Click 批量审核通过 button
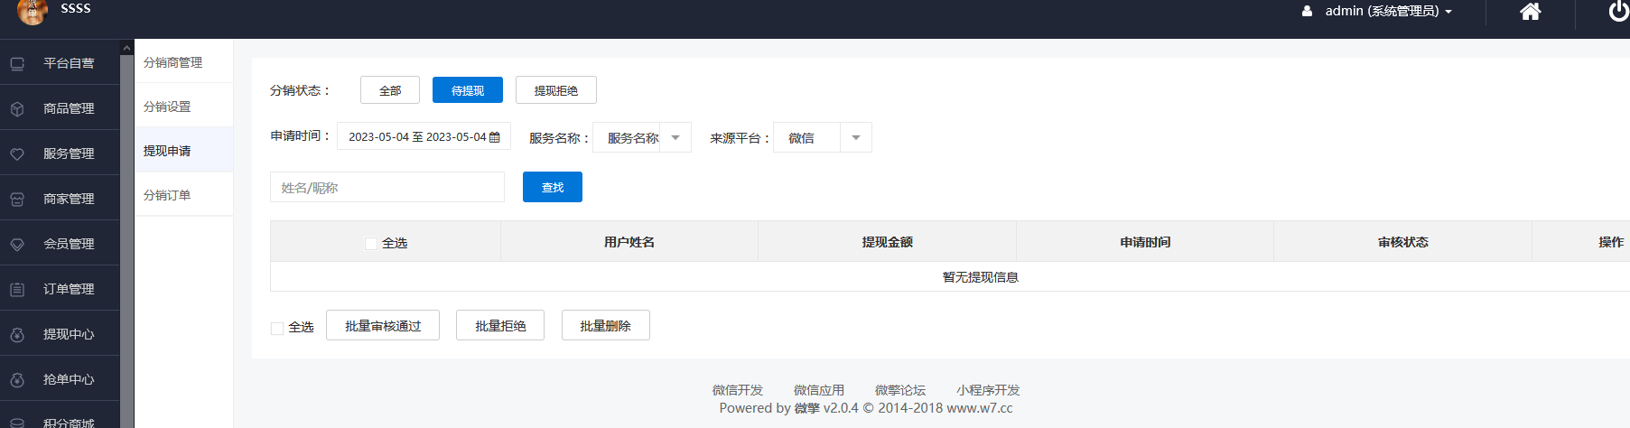The image size is (1630, 428). click(x=383, y=325)
